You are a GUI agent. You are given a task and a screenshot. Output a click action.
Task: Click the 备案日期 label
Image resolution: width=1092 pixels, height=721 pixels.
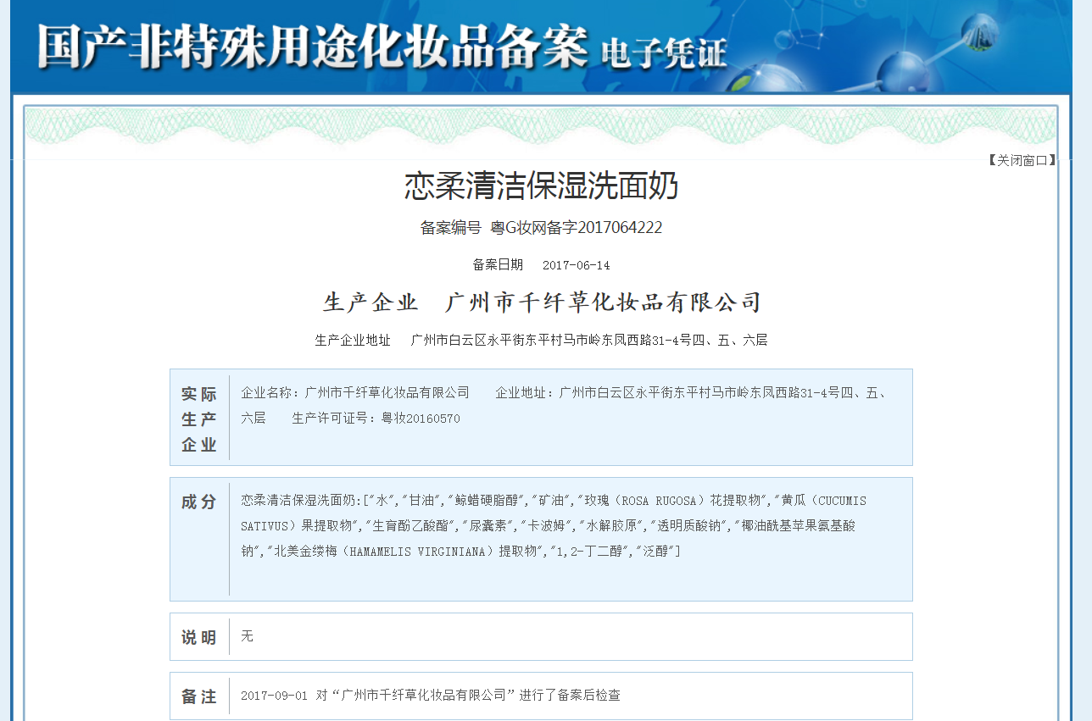[x=498, y=264]
